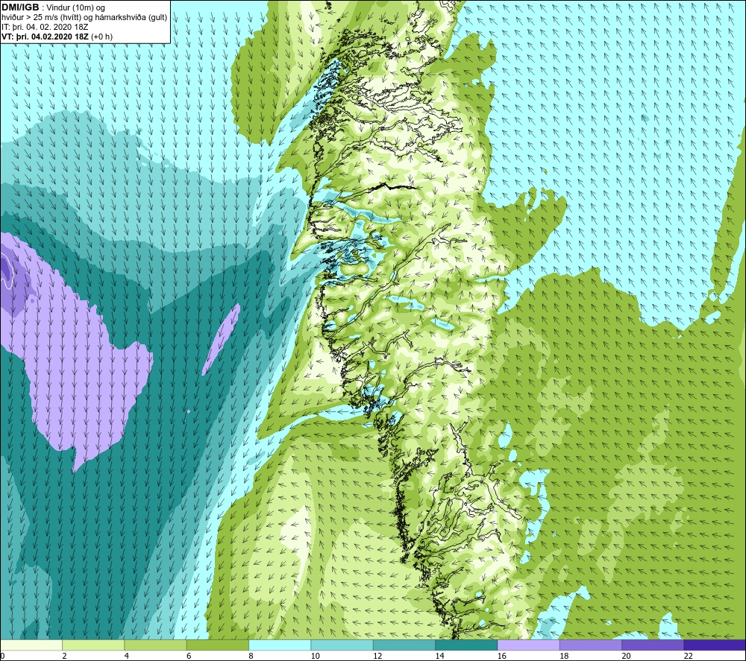Click the 'hviður > 25 m/s (hvítt)' legend line
Image resolution: width=746 pixels, height=661 pixels.
pos(40,17)
